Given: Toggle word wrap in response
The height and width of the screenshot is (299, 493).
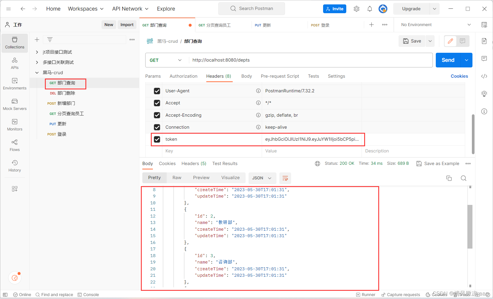Looking at the screenshot, I should tap(285, 178).
